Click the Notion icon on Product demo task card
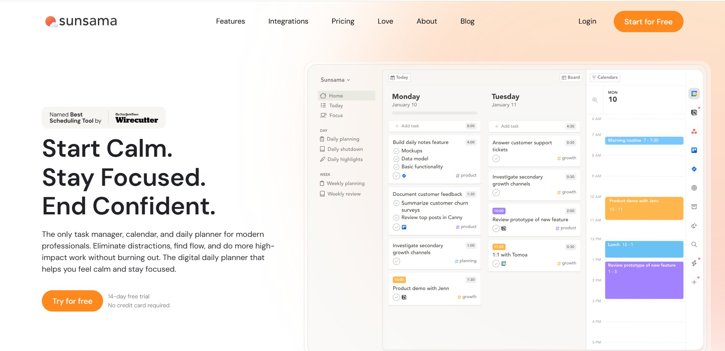The height and width of the screenshot is (351, 725). pos(404,297)
